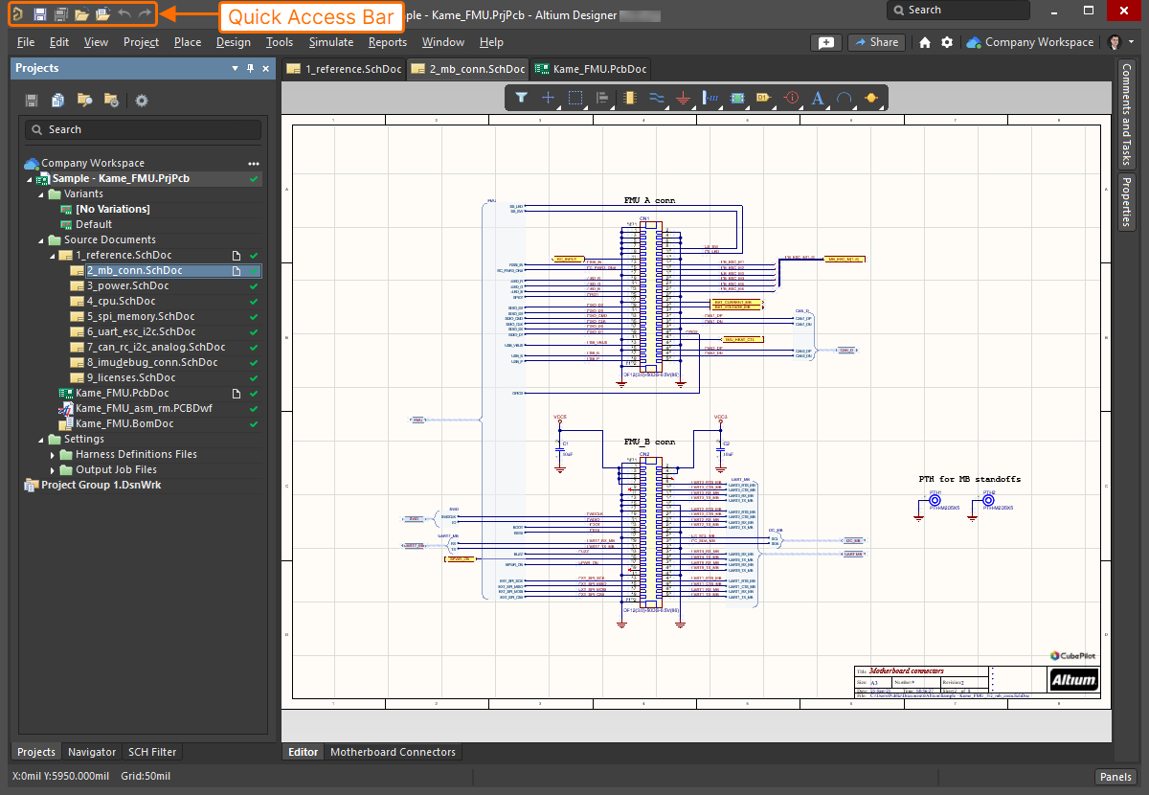This screenshot has width=1149, height=795.
Task: Click the Undo arrow in Quick Access Bar
Action: tap(124, 14)
